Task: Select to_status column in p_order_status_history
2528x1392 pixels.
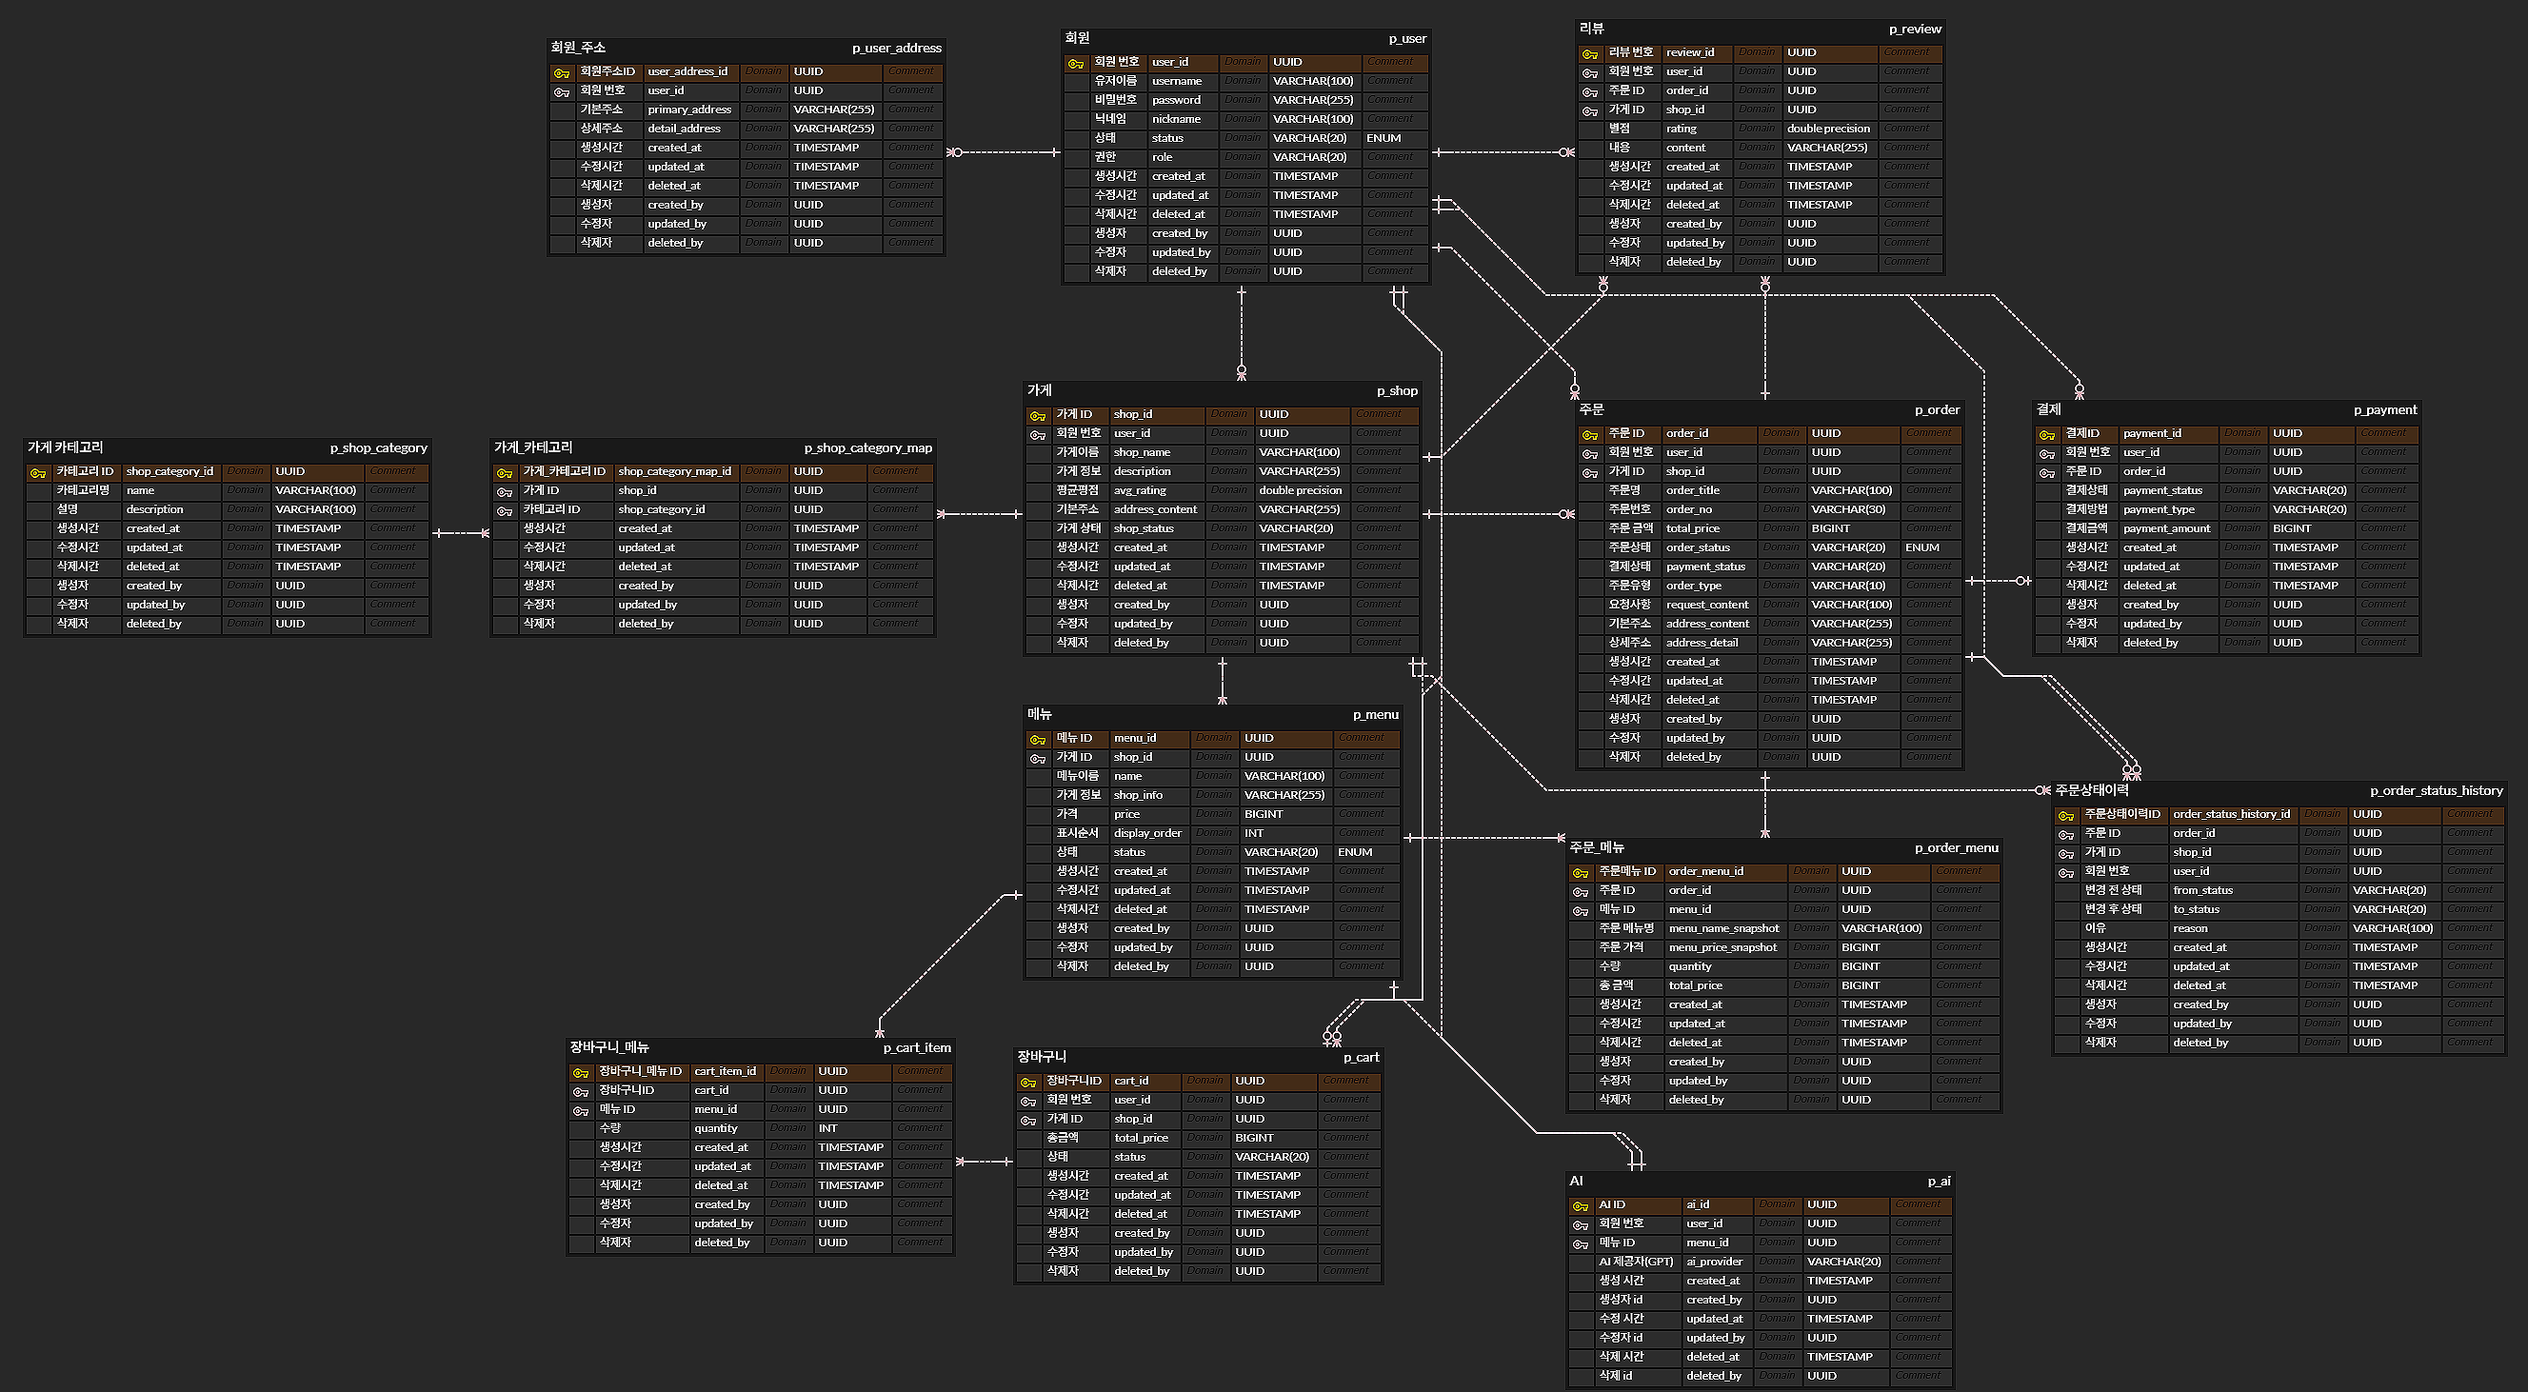Action: pyautogui.click(x=2196, y=910)
